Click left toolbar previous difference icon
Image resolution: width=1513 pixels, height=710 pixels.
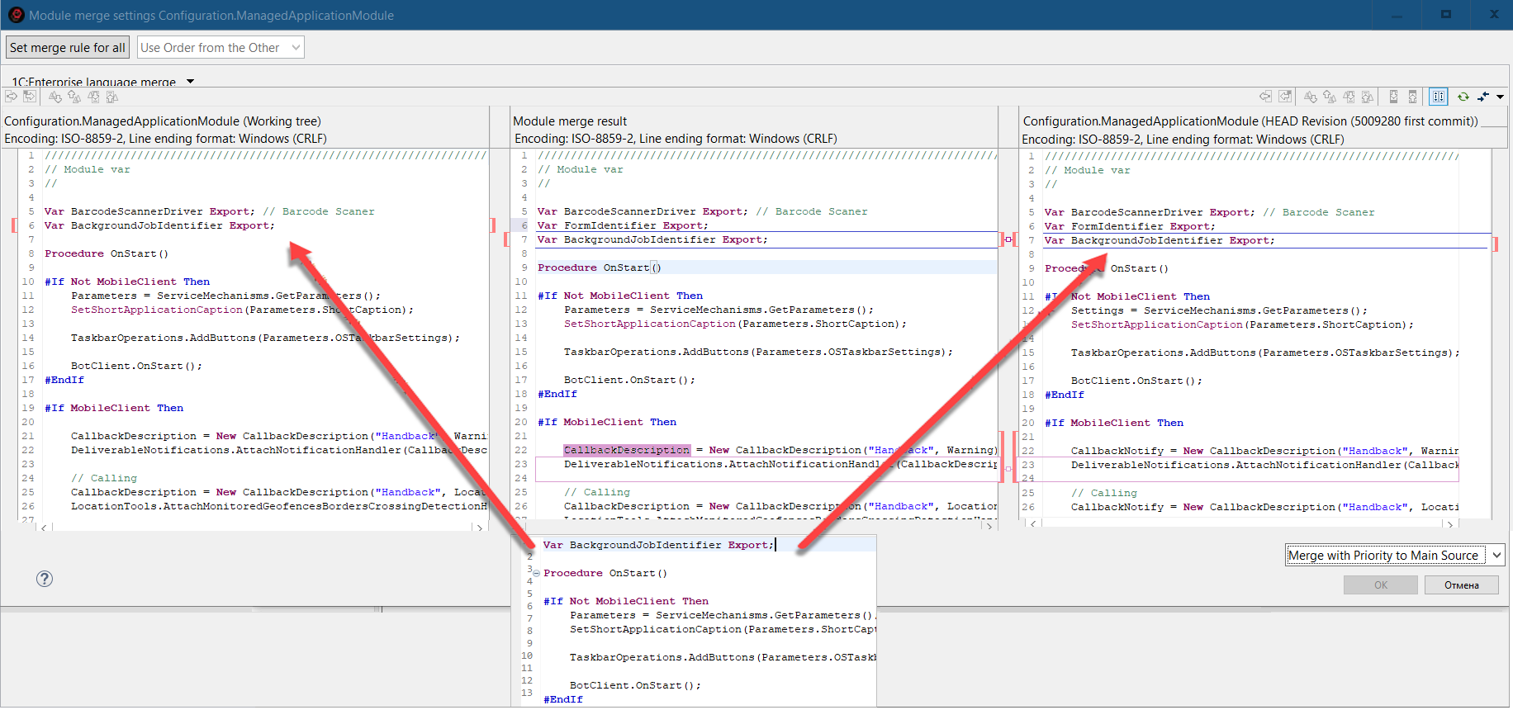click(x=74, y=97)
